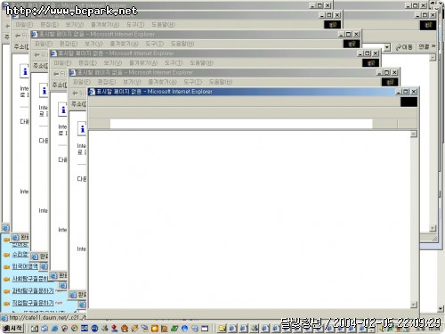The height and width of the screenshot is (334, 445).
Task: Open the 사회탐구질문하기 link in the sidebar
Action: pos(29,279)
